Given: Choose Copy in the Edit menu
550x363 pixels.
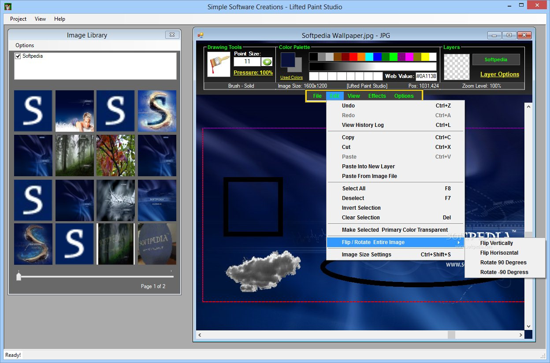Looking at the screenshot, I should click(x=396, y=137).
